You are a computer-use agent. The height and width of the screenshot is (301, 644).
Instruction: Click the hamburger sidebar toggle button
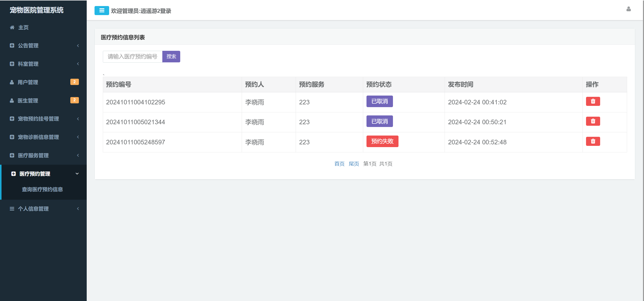(102, 11)
